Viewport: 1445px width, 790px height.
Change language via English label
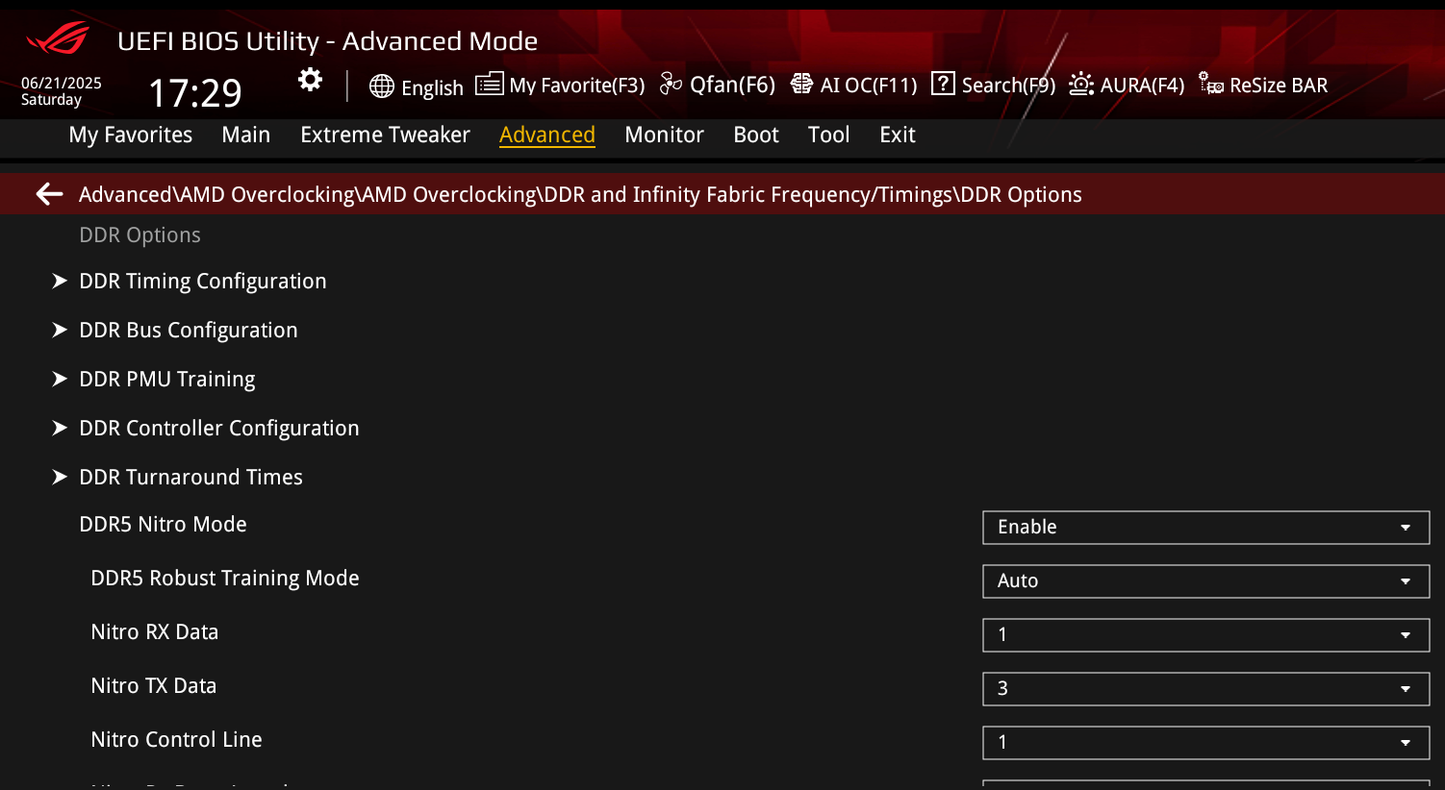[432, 88]
